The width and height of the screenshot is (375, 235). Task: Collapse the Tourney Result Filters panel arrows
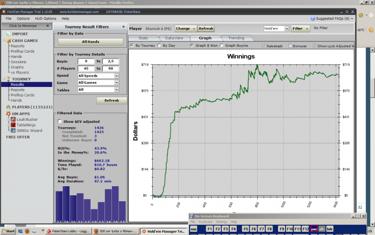point(124,26)
